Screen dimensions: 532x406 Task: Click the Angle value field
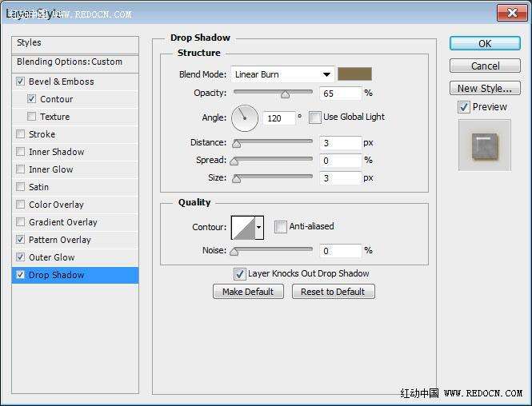point(279,118)
